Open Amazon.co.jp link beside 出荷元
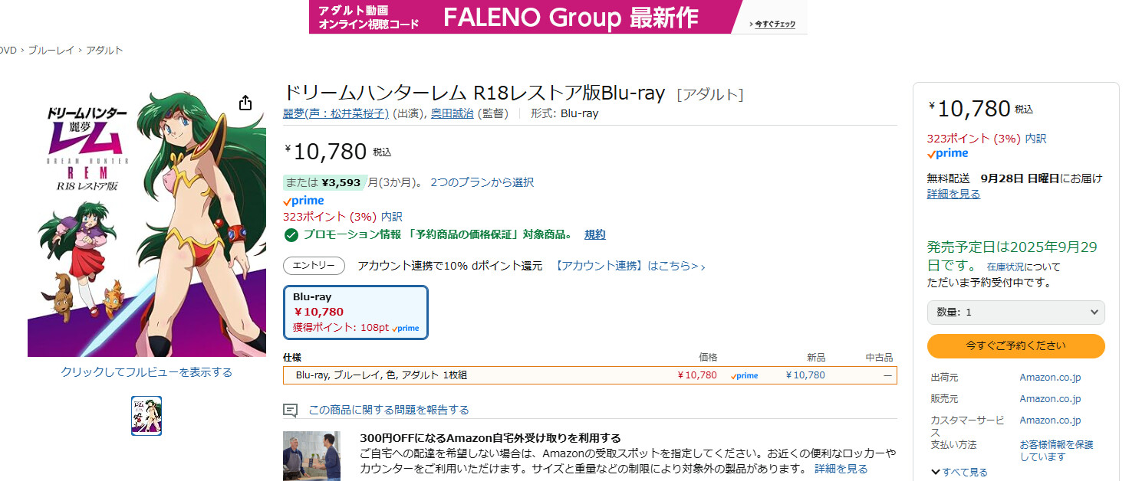 tap(1051, 378)
